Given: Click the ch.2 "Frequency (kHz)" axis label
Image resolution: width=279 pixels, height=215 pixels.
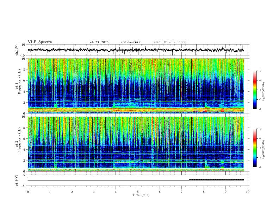Looking at the screenshot, I should tap(19, 139).
